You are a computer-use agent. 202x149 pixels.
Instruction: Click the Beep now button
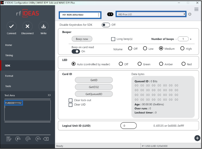point(82,39)
